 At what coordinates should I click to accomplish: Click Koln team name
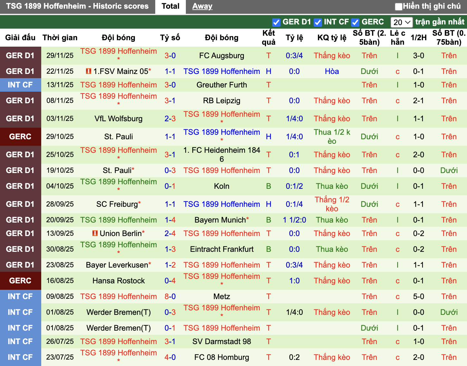pyautogui.click(x=222, y=186)
